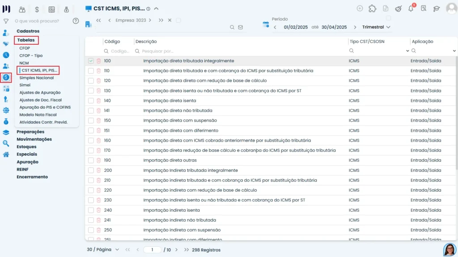Go to next page in pagination

click(x=176, y=250)
